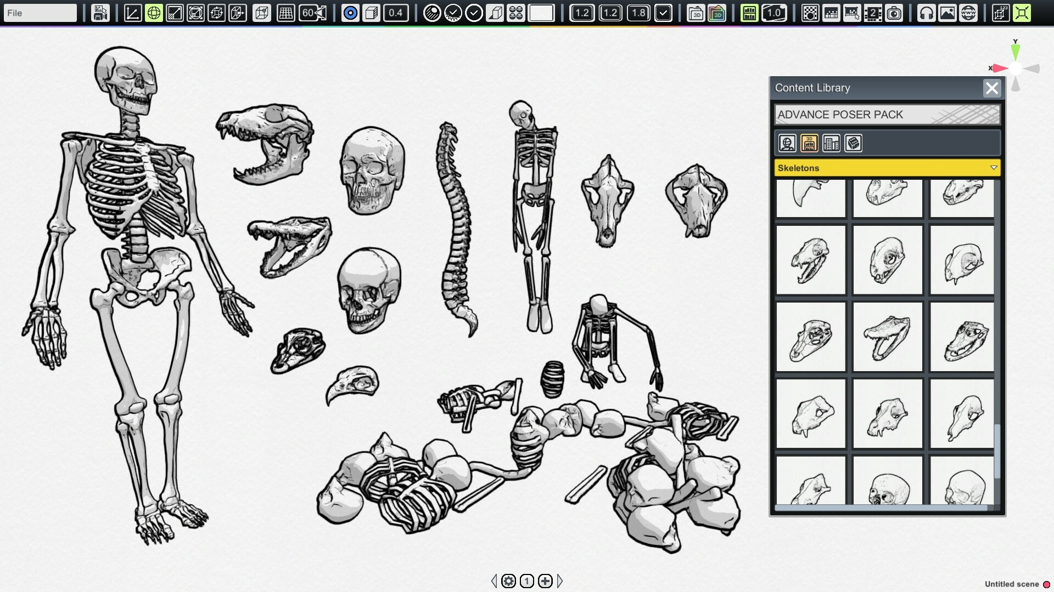Click the right arrow beside page 1
1054x592 pixels.
click(x=560, y=580)
